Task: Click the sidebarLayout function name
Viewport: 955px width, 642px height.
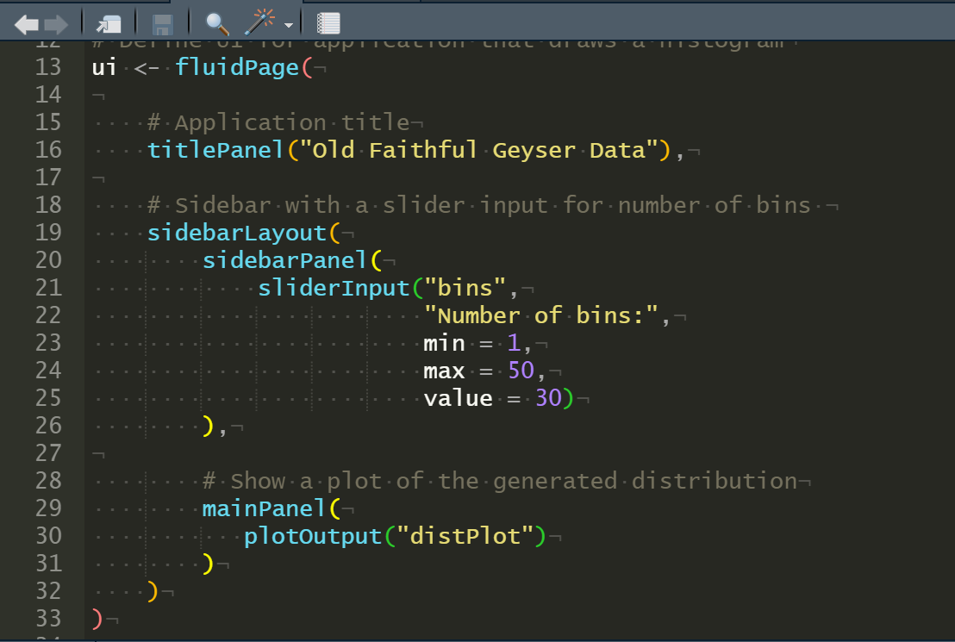Action: point(237,233)
